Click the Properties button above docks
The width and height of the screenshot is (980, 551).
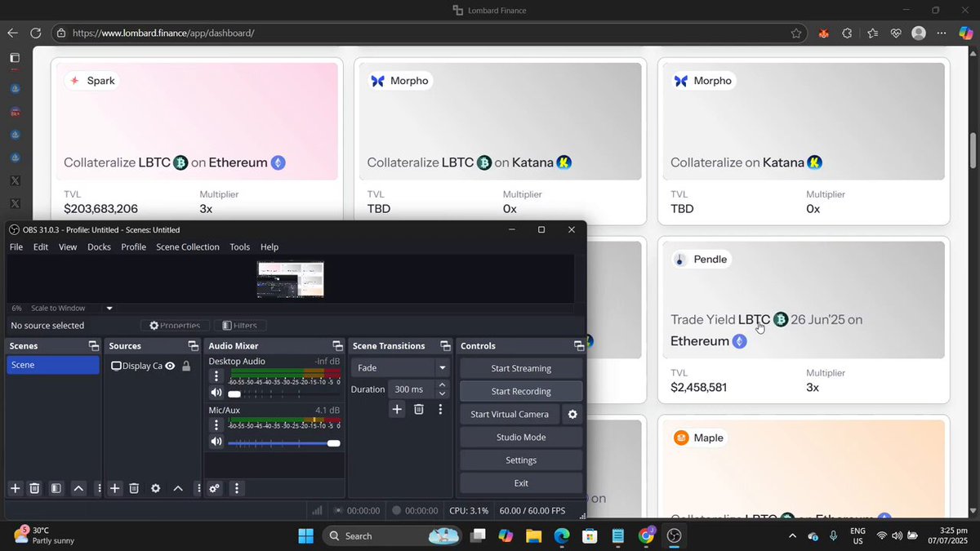tap(176, 326)
